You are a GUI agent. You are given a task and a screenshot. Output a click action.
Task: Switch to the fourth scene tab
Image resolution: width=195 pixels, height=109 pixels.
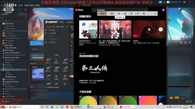[x=62, y=27]
